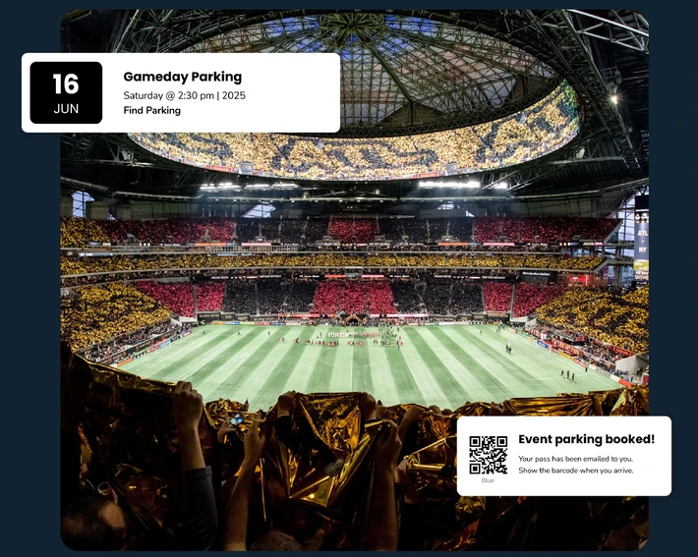Click the ATL NY scoreboard banner in the photo

click(642, 241)
